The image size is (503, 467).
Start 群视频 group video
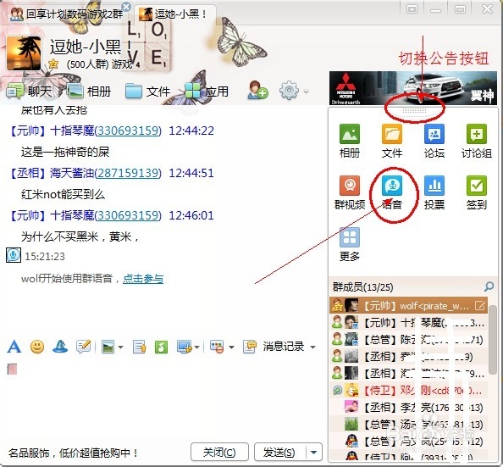[x=350, y=186]
